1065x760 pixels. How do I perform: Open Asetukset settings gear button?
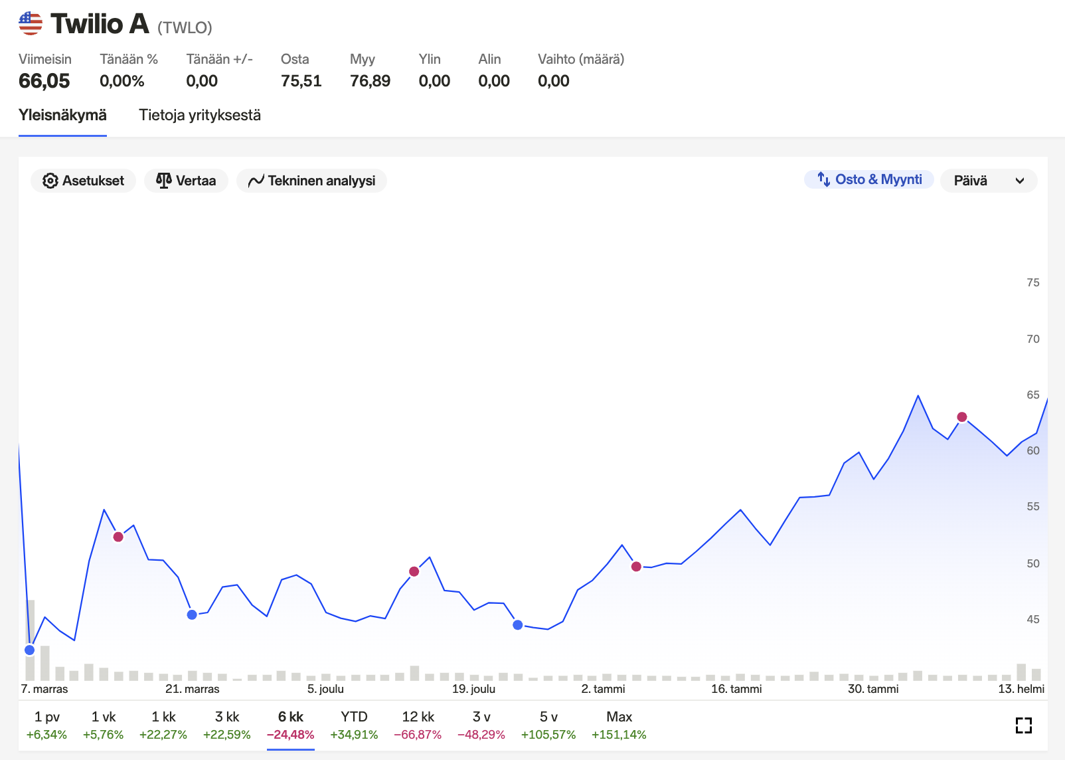pos(83,181)
